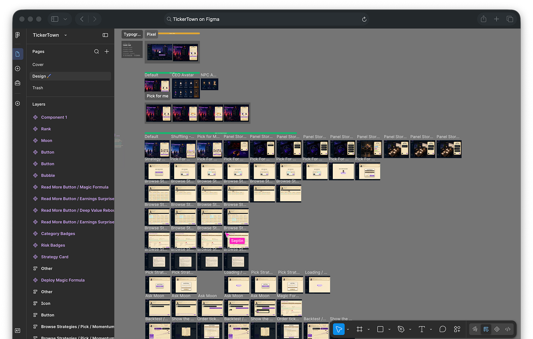533x339 pixels.
Task: Select the Design page
Action: [x=70, y=76]
